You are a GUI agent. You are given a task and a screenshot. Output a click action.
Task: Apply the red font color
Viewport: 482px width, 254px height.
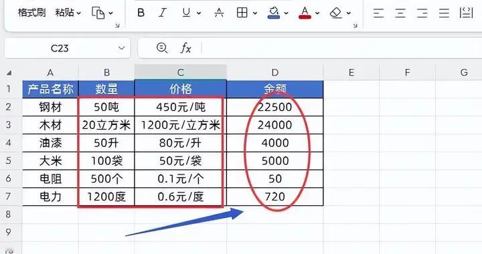[305, 13]
